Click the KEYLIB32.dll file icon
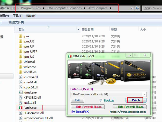 click(21, 97)
